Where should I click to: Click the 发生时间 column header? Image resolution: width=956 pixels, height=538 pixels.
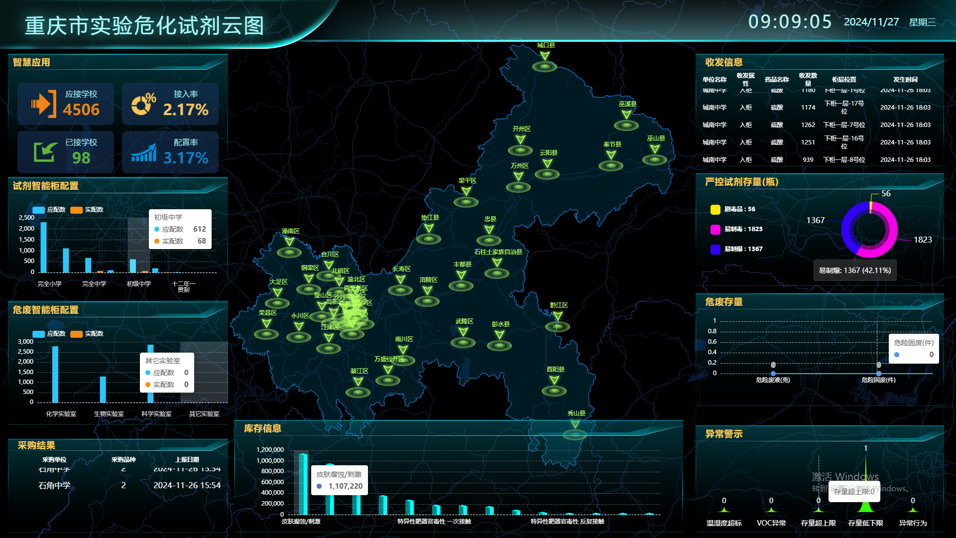(905, 80)
